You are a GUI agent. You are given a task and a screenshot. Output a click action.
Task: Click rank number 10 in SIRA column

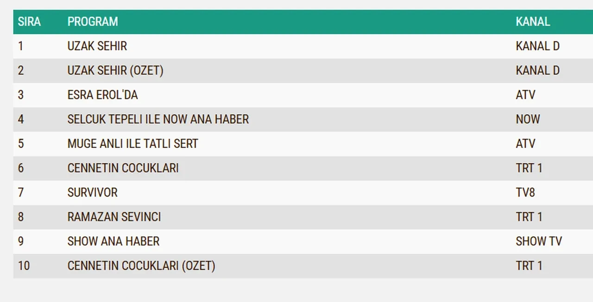click(x=24, y=266)
